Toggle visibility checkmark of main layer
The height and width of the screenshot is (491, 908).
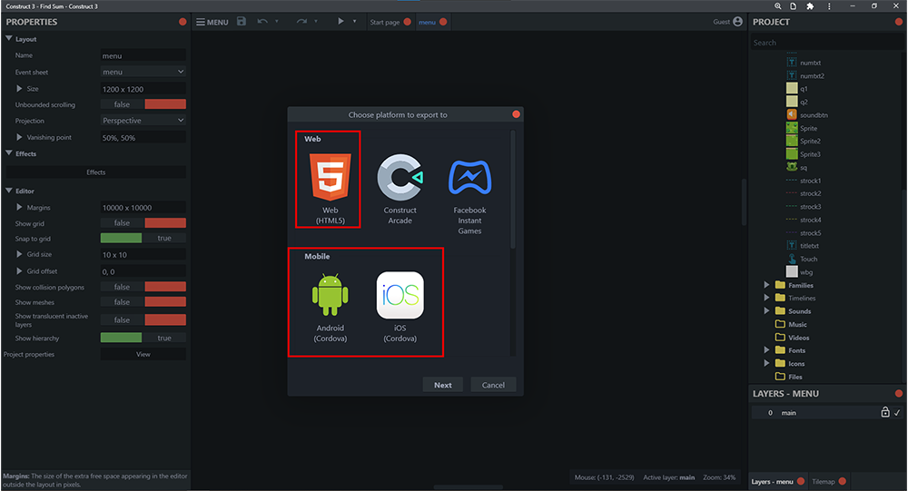[x=897, y=413]
